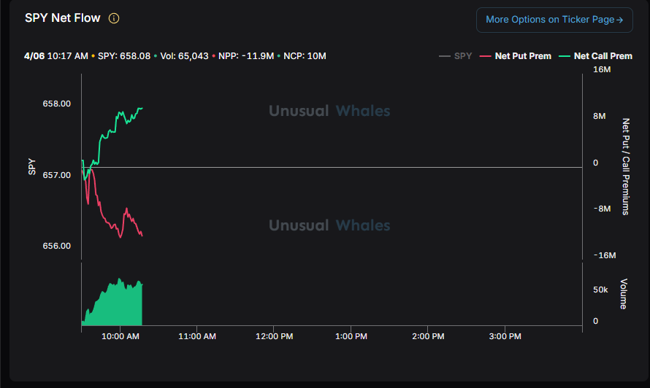650x388 pixels.
Task: Click the 10:00 AM time axis label
Action: (121, 336)
